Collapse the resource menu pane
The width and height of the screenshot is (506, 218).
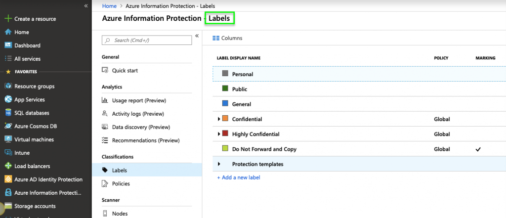click(197, 36)
